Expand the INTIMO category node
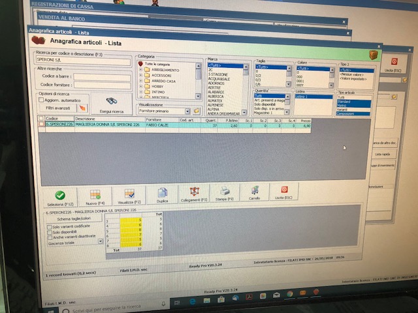 click(x=140, y=92)
